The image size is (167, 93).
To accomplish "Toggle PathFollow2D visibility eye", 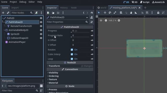I will (x=41, y=22).
